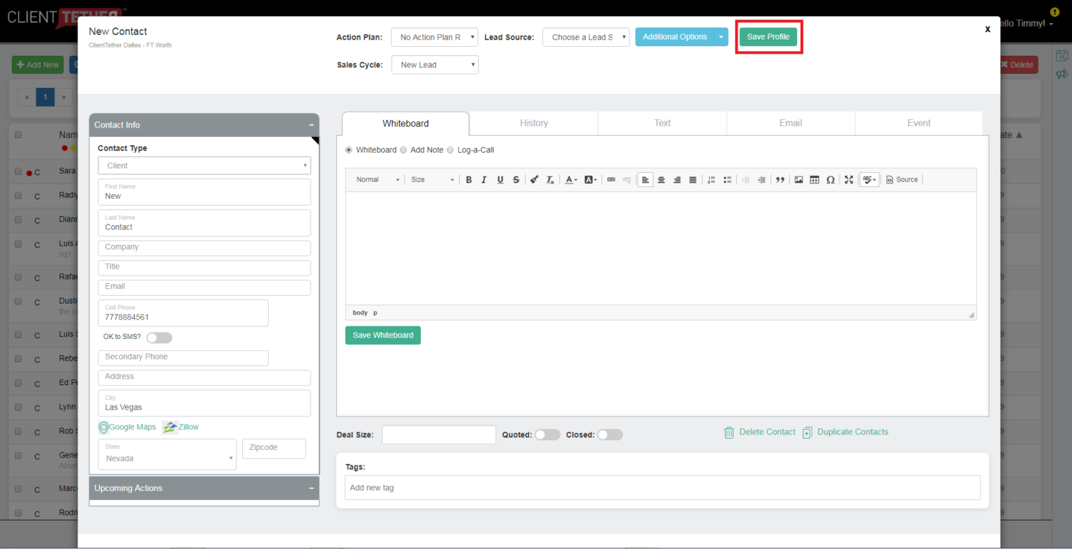1072x549 pixels.
Task: Insert a table into the whiteboard
Action: pos(814,180)
